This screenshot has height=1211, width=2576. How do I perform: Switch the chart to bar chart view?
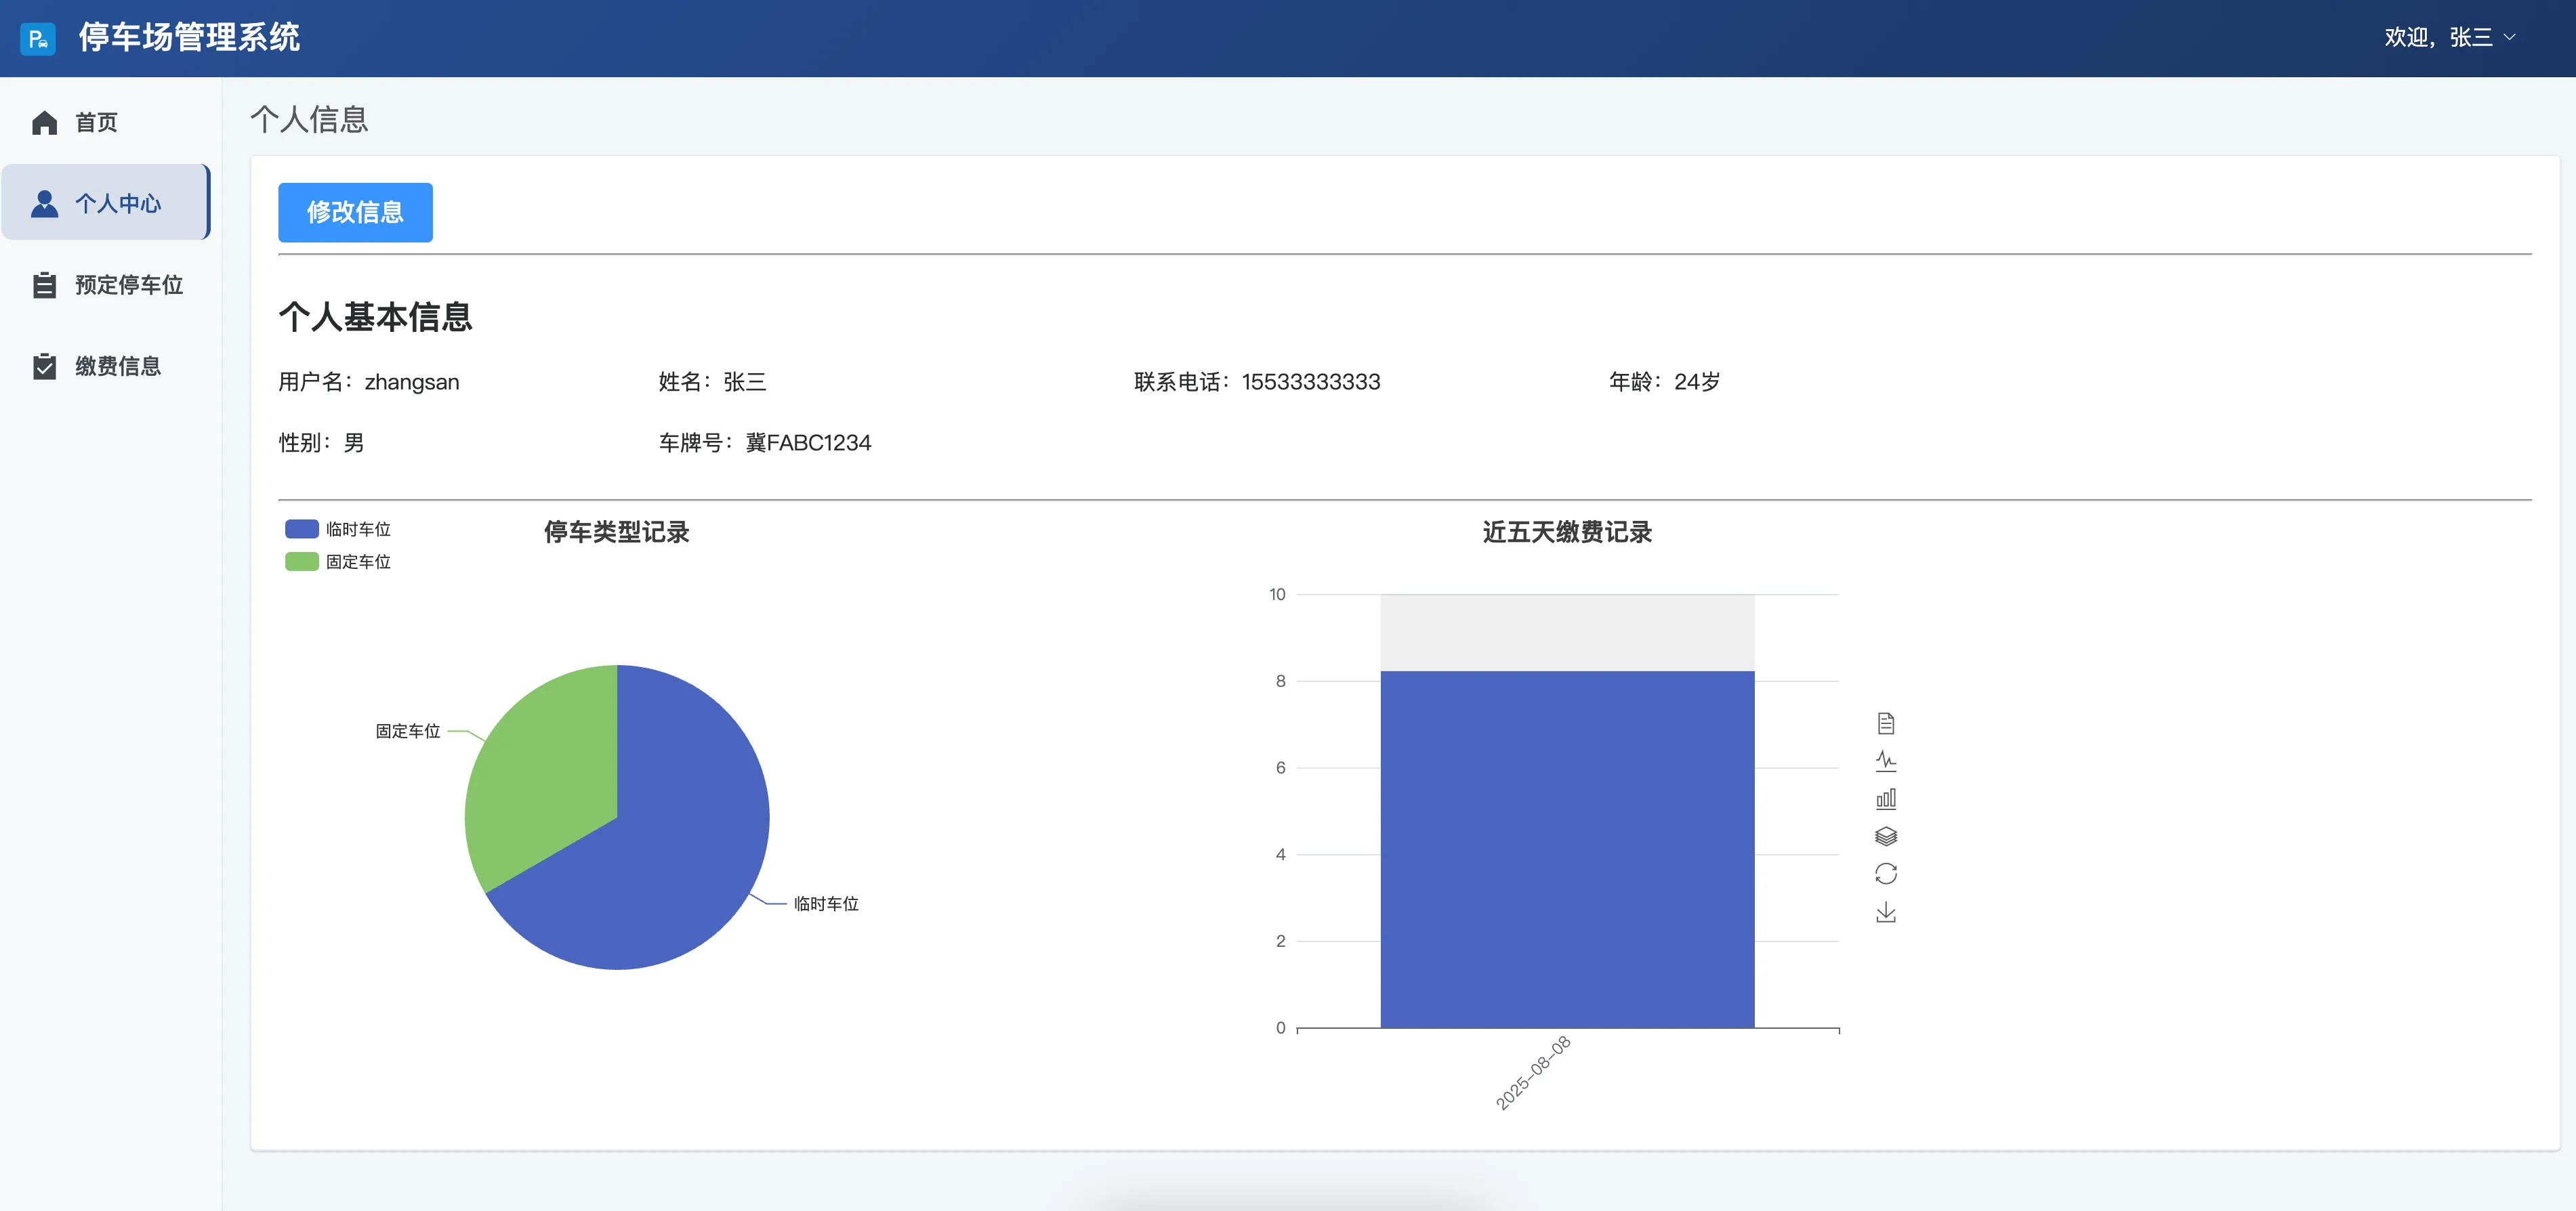1885,799
